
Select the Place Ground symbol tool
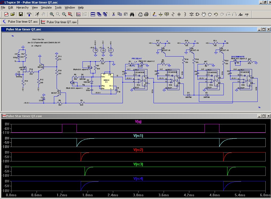point(160,14)
